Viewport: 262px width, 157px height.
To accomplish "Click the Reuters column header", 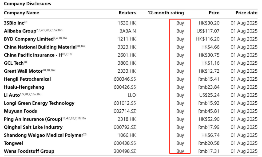I will pos(127,13).
